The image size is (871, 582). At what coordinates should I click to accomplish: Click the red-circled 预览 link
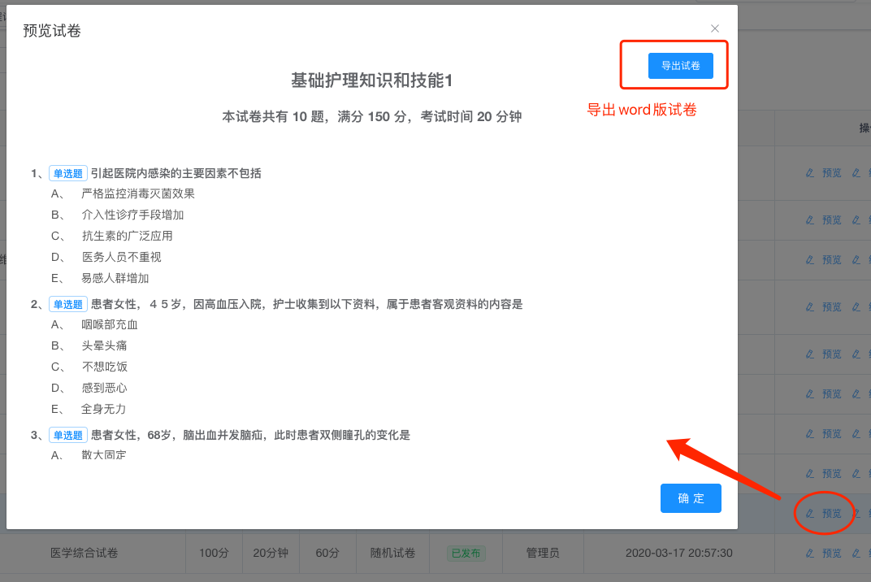coord(832,514)
